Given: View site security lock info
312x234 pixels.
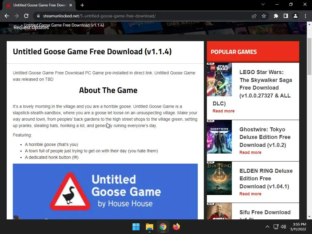Looking at the screenshot, I should (38, 16).
